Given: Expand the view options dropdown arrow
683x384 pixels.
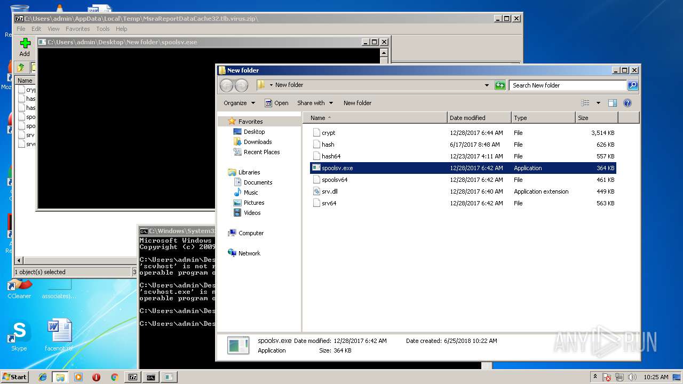Looking at the screenshot, I should point(598,103).
